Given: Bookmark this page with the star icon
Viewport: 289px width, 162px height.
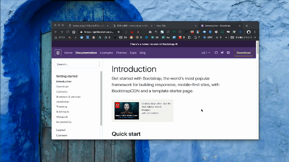Looking at the screenshot, I should click(x=119, y=32).
